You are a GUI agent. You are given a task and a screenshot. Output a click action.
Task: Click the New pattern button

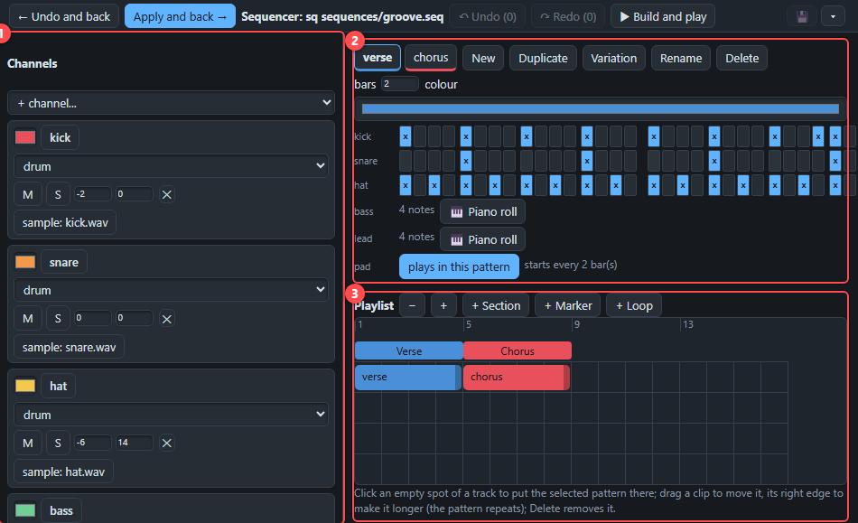point(483,58)
